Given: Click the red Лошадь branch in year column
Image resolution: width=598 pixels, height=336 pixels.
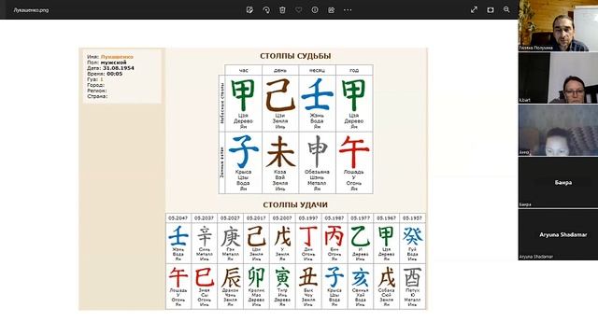Looking at the screenshot, I should click(354, 151).
